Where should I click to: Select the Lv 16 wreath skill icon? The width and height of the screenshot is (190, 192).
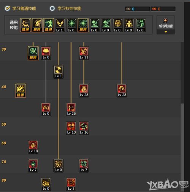click(84, 128)
